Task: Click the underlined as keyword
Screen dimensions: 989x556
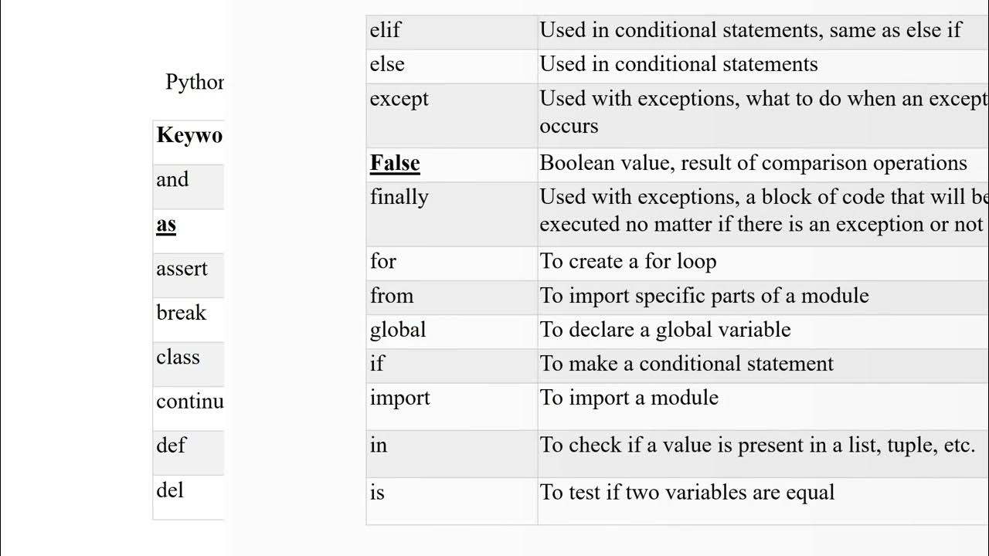Action: click(166, 225)
